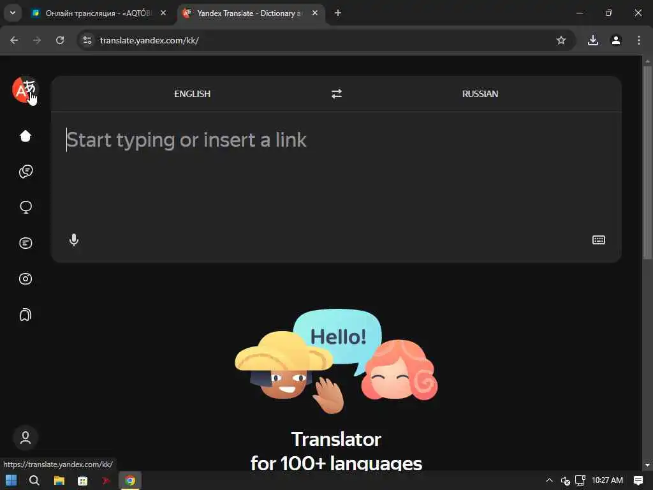Swap languages with the arrows icon
The width and height of the screenshot is (653, 490).
pos(337,94)
